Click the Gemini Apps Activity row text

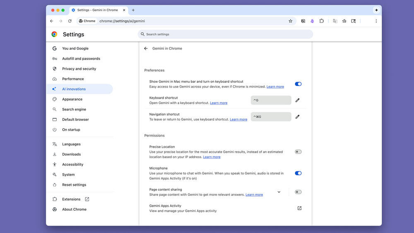(x=183, y=208)
